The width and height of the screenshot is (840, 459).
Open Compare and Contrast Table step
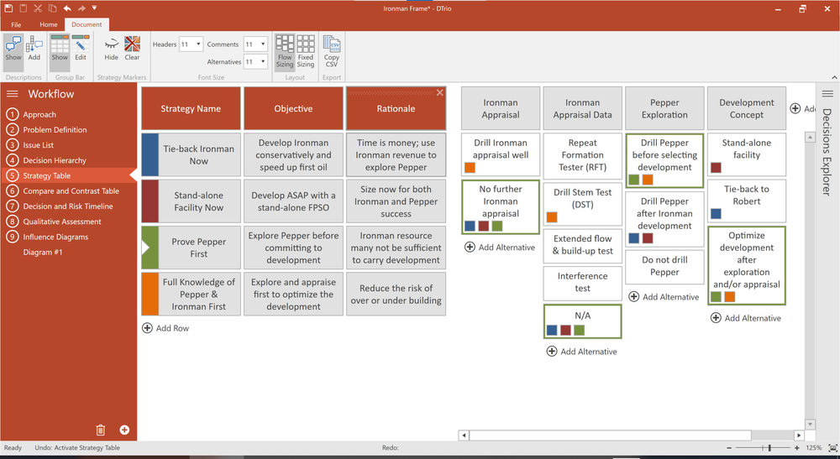tap(71, 191)
